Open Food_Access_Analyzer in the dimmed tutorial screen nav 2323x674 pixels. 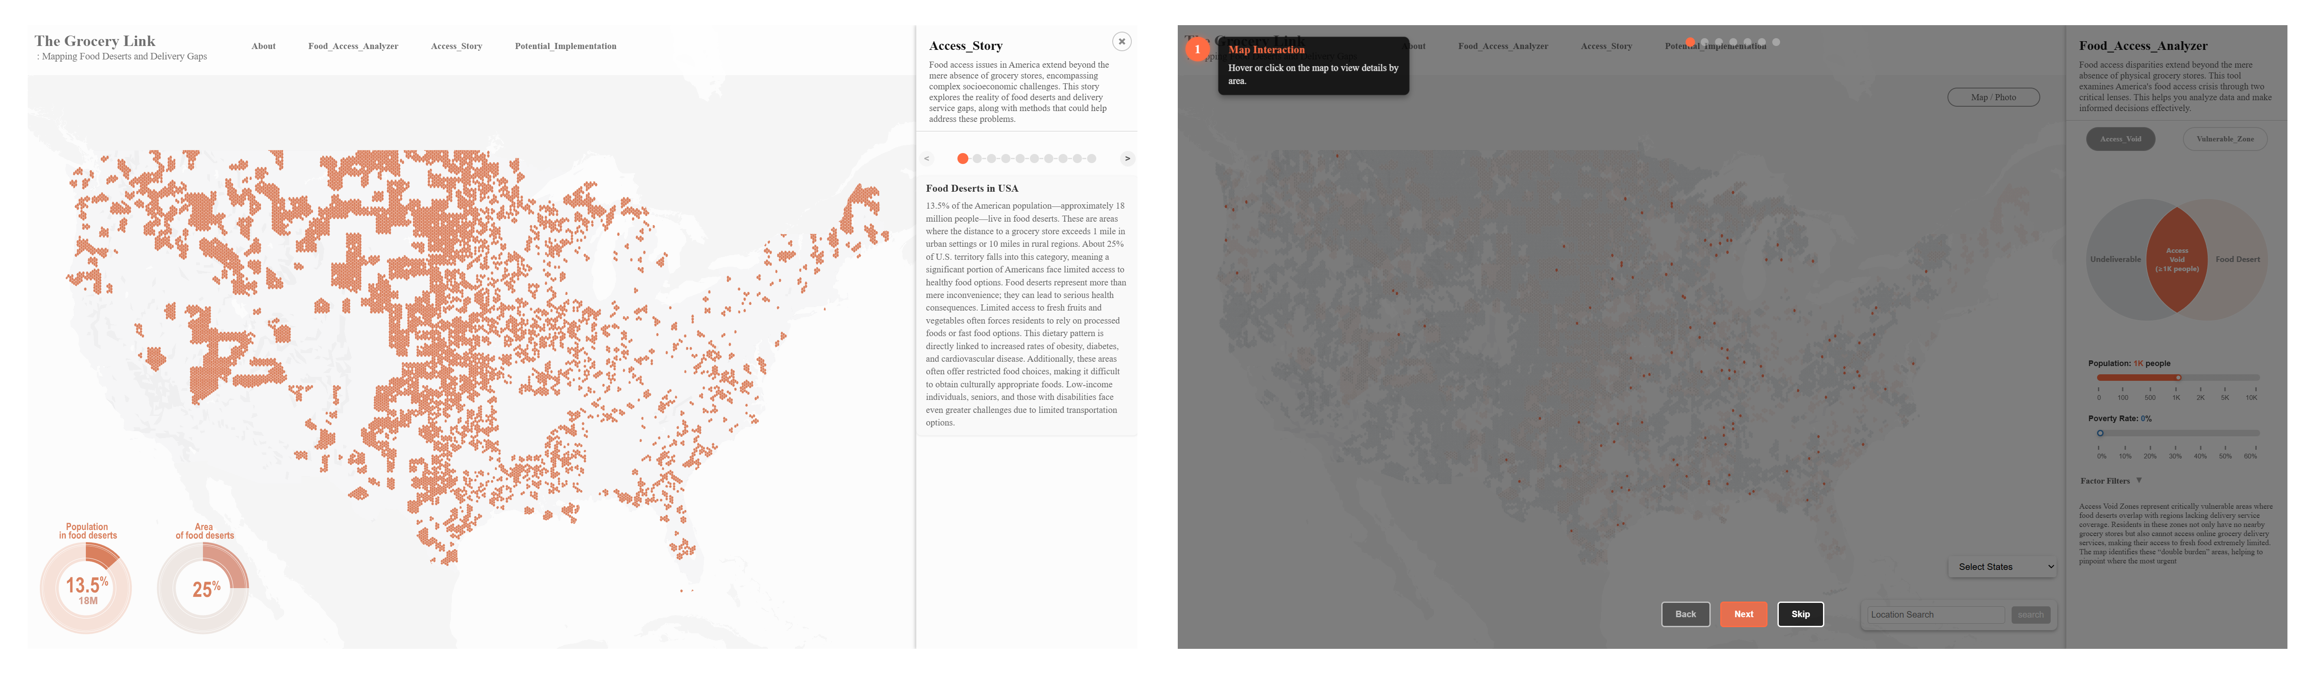click(1503, 46)
